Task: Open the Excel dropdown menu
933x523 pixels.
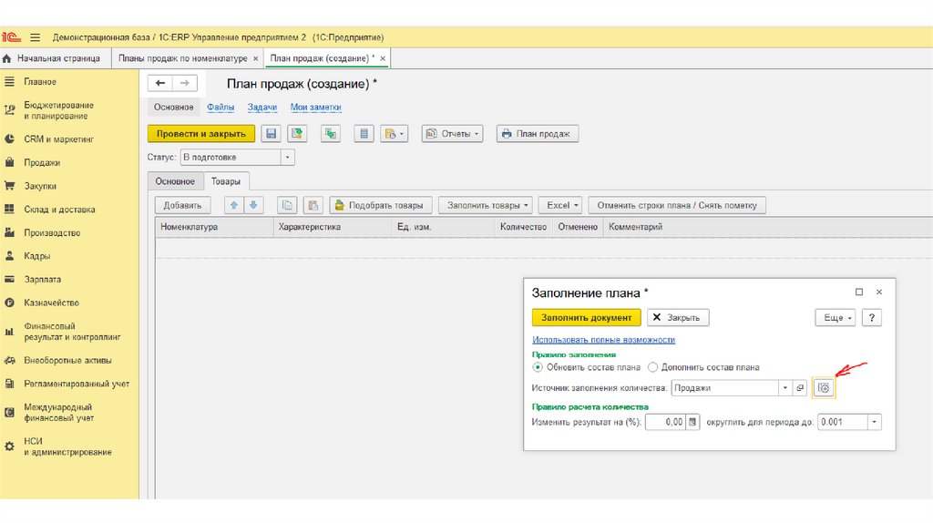Action: 559,205
